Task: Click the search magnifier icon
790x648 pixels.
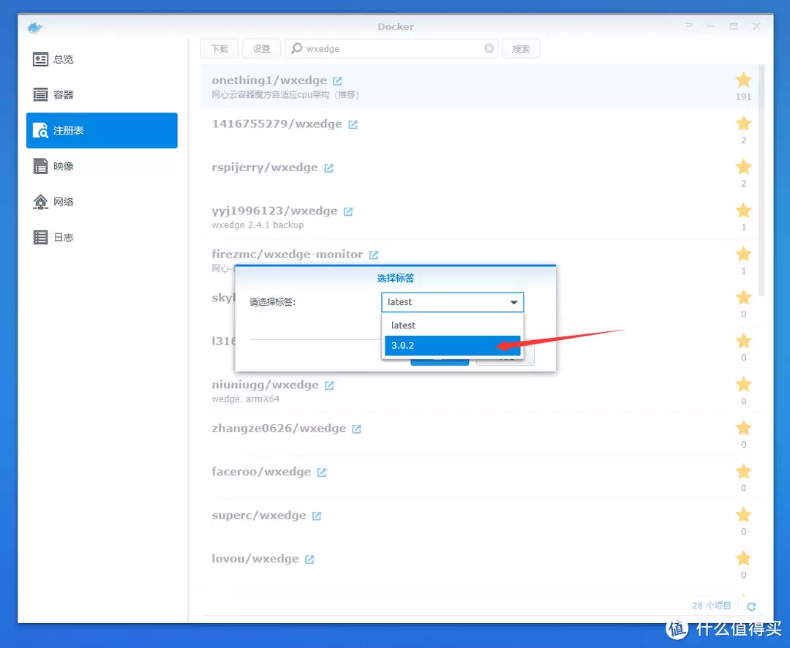Action: (297, 48)
